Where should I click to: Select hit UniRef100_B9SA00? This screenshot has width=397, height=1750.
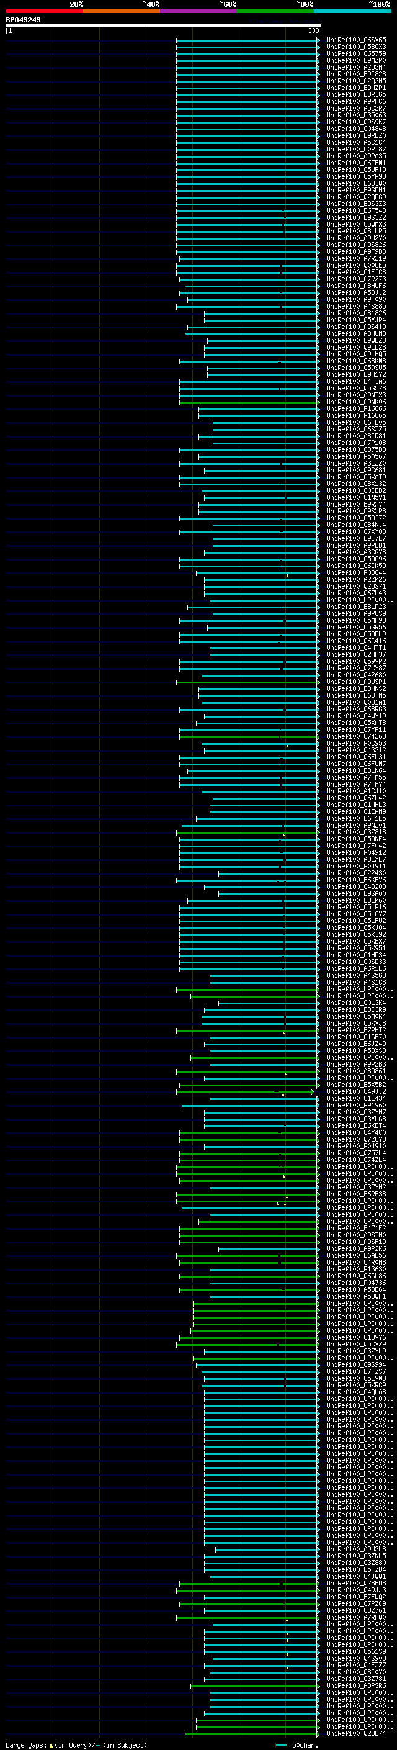(x=356, y=894)
